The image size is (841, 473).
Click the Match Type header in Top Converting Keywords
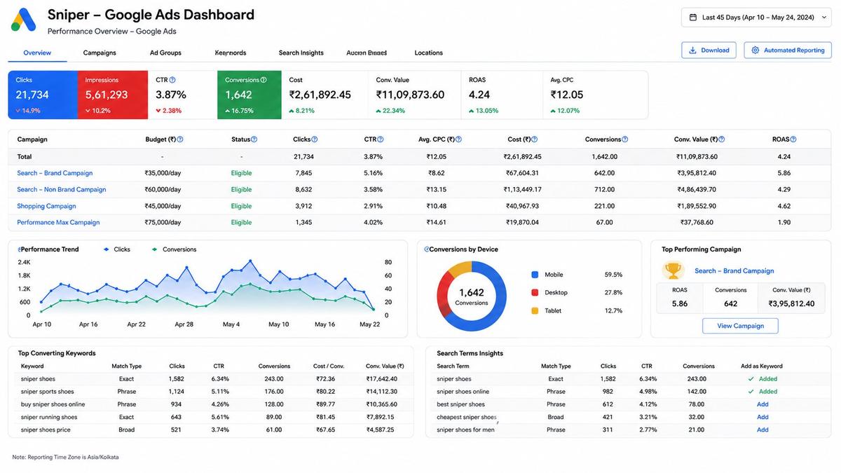point(126,366)
